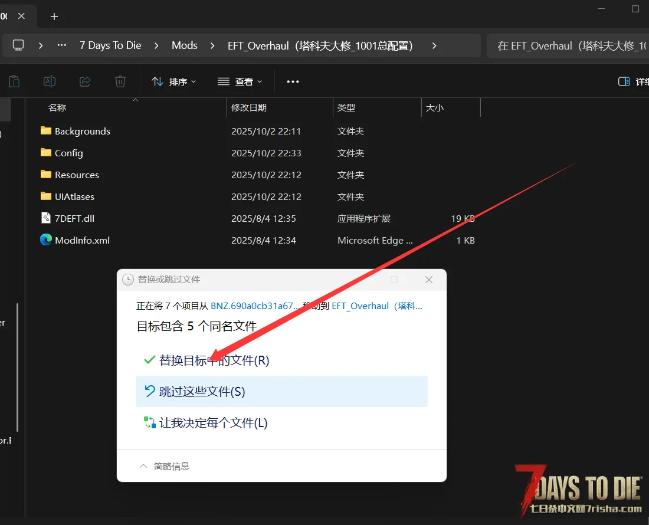Image resolution: width=649 pixels, height=525 pixels.
Task: Click the this-PC monitor icon in address bar
Action: pos(18,45)
